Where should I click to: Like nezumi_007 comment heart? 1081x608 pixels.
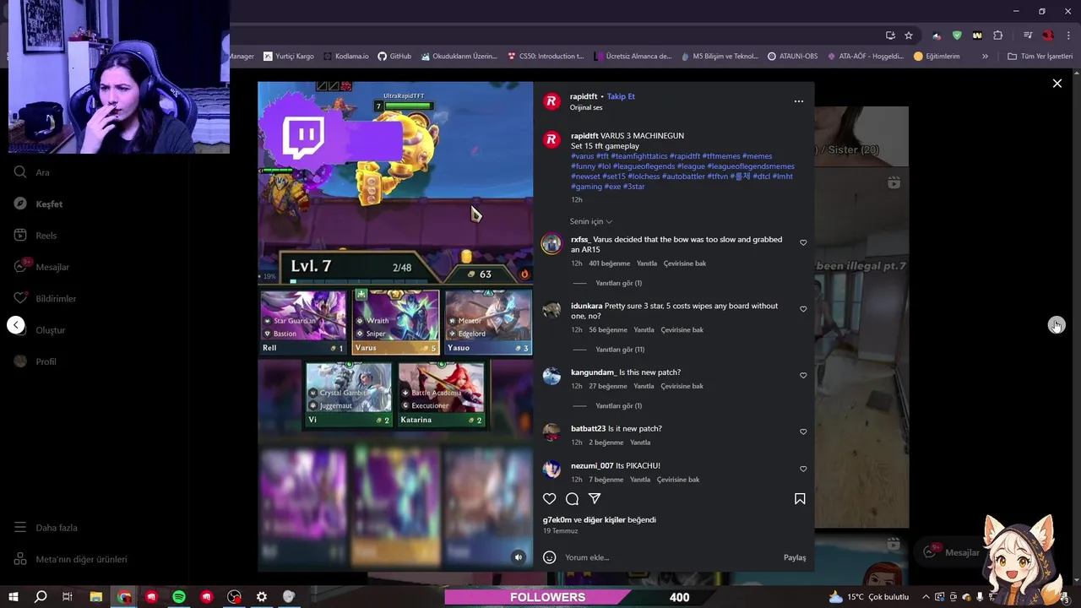pyautogui.click(x=803, y=469)
